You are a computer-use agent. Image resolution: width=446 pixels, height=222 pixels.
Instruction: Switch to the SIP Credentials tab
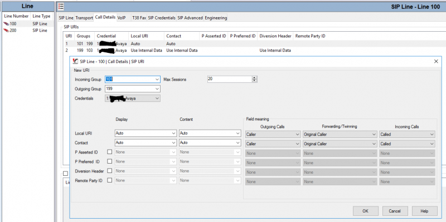point(162,18)
